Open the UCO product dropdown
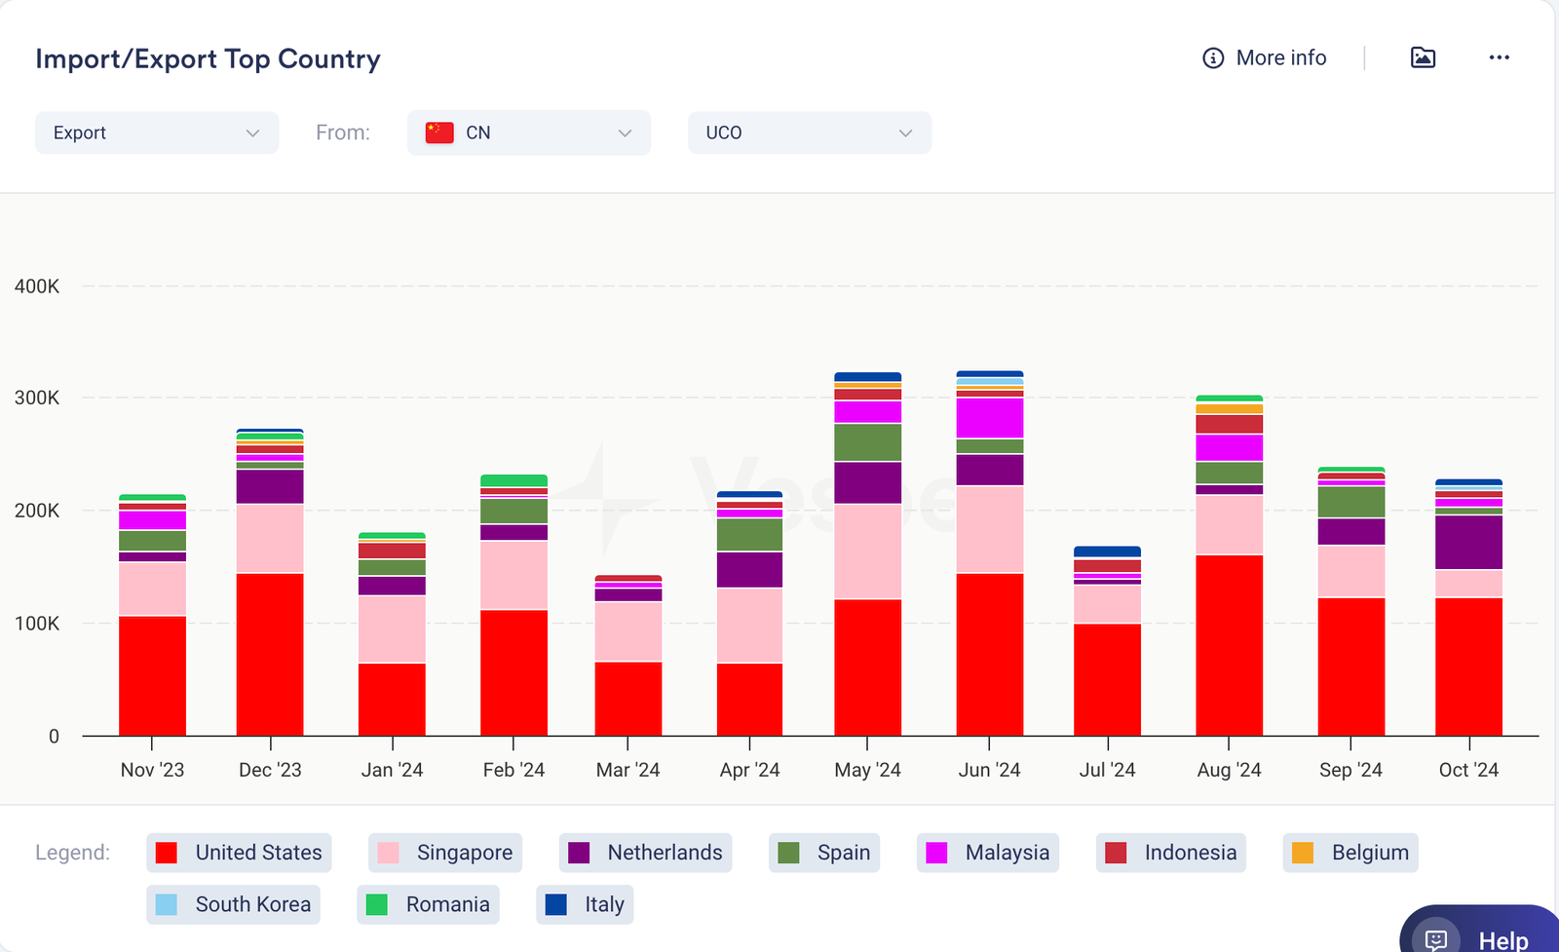Viewport: 1559px width, 952px height. pyautogui.click(x=809, y=133)
